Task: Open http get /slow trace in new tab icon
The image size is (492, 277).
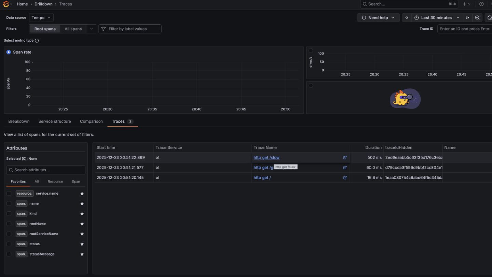Action: click(x=345, y=158)
